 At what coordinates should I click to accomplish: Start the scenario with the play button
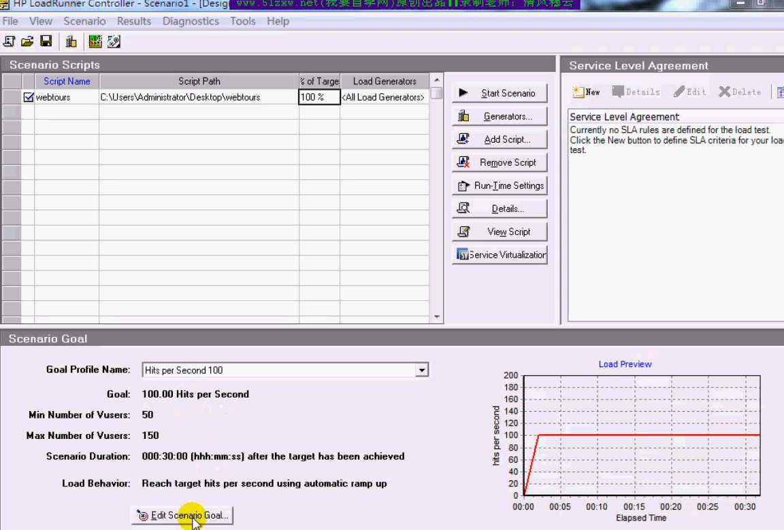tap(500, 93)
